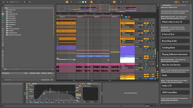
Task: Click the red automation mode icon next to Set
Action: tap(129, 17)
